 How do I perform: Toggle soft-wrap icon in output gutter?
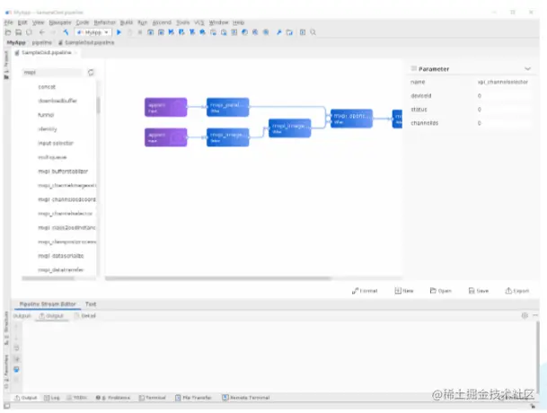point(16,348)
